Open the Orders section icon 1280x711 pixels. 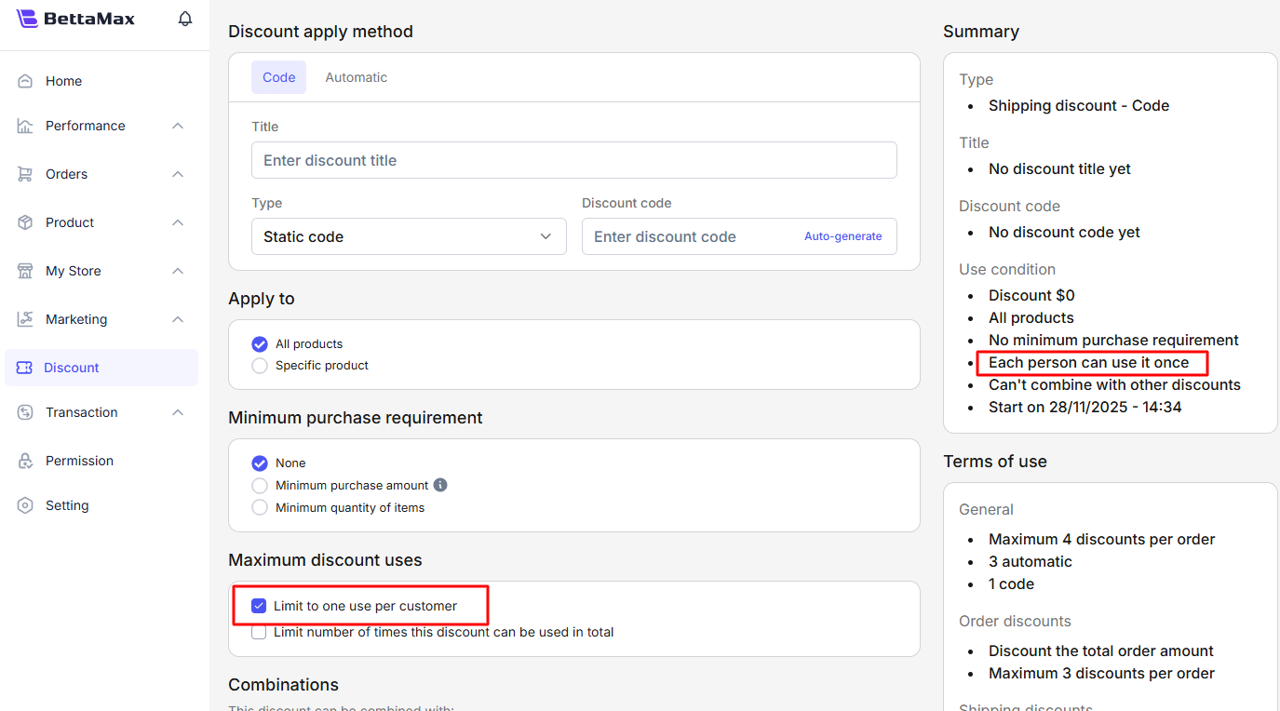[x=24, y=174]
